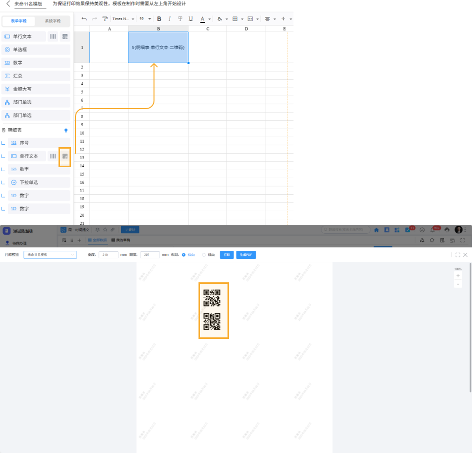Image resolution: width=472 pixels, height=453 pixels.
Task: Switch to the 系统字段 tab
Action: coord(52,22)
